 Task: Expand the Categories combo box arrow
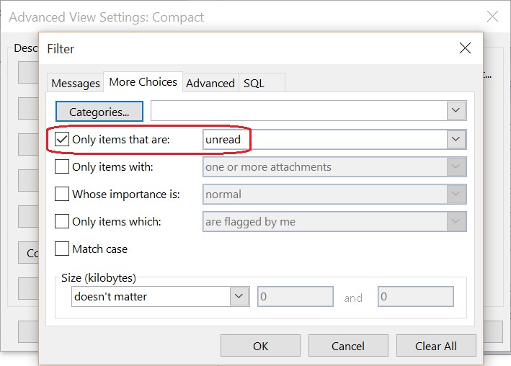455,111
